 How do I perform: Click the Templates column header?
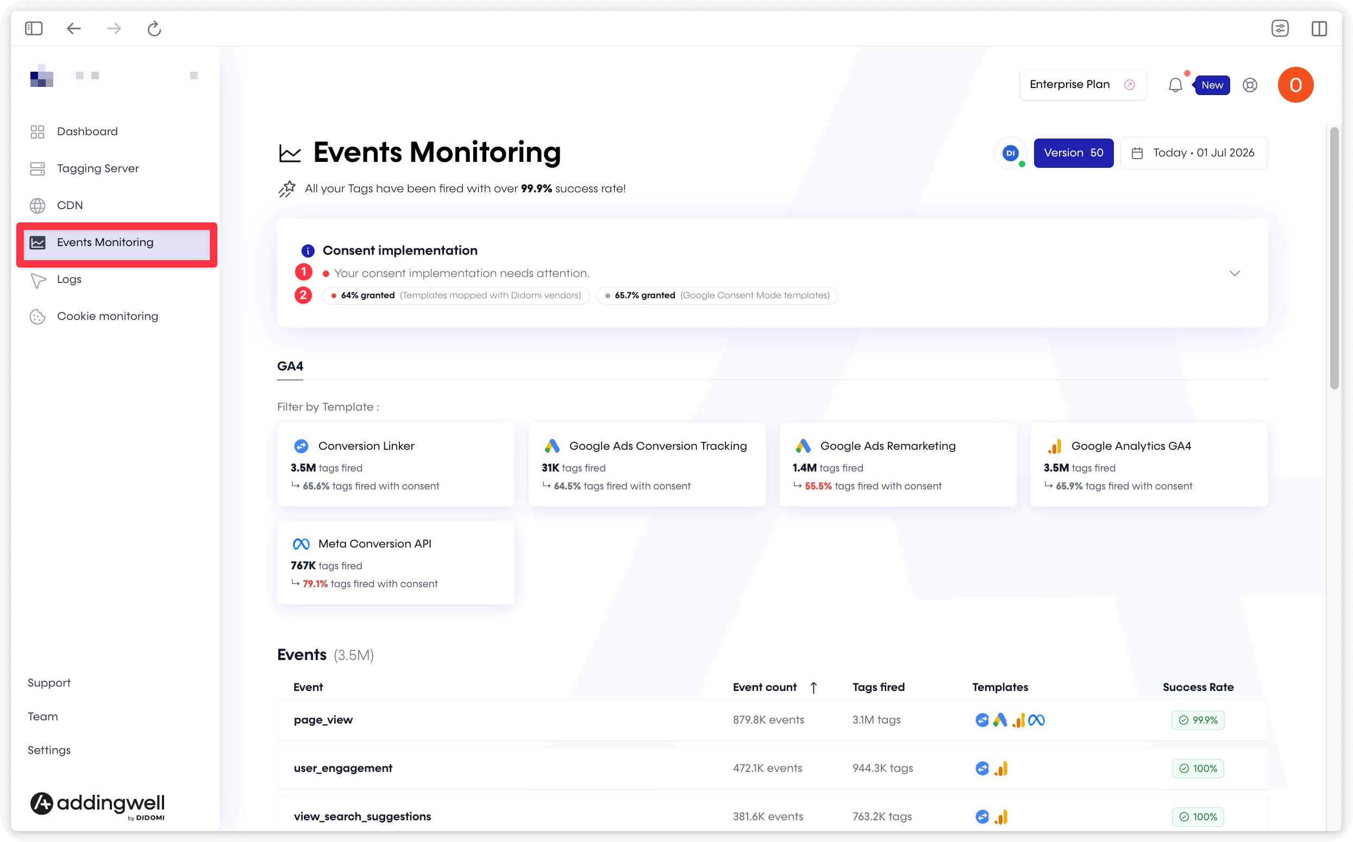click(1000, 687)
